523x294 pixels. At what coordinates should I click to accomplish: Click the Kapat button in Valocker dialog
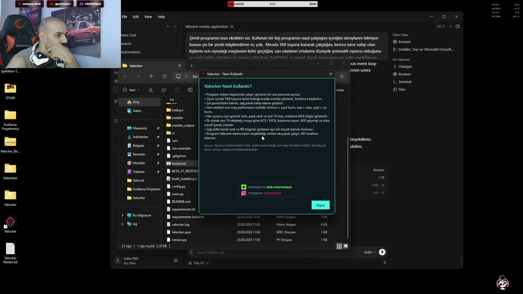320,205
